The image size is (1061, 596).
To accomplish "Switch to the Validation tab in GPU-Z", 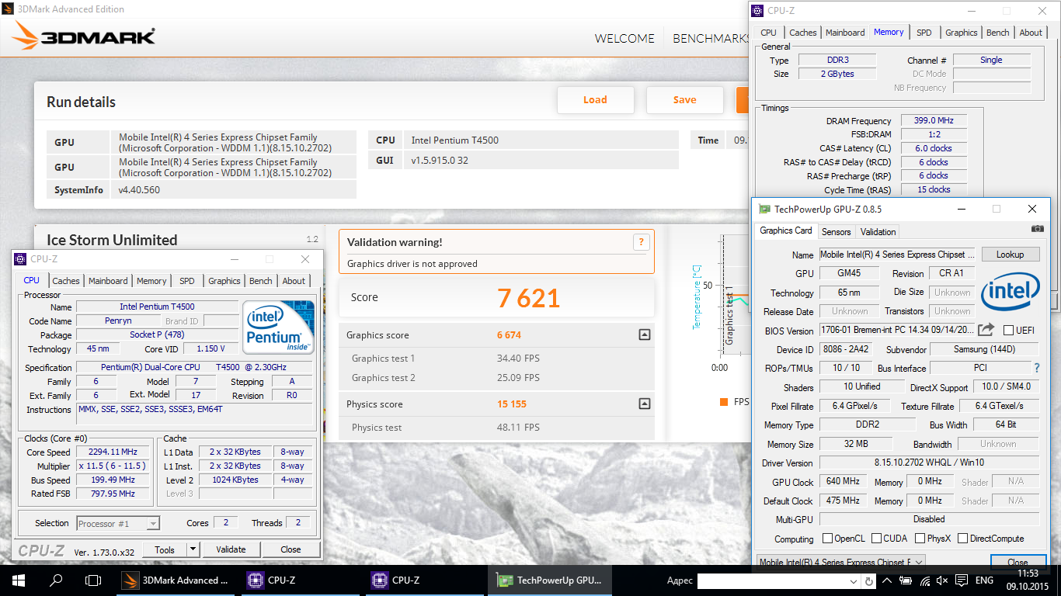I will [878, 231].
